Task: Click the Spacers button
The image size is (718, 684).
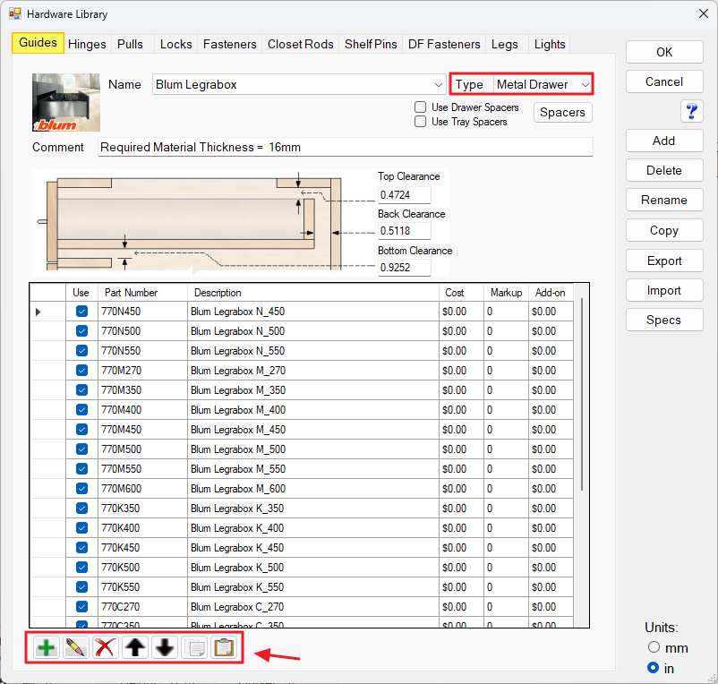Action: (x=562, y=113)
